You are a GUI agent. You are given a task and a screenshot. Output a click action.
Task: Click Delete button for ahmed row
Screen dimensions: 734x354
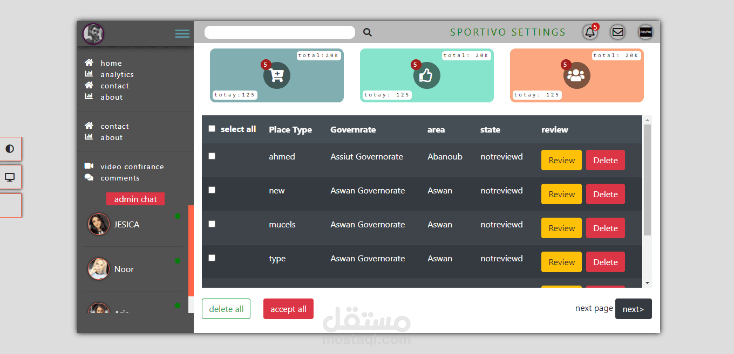pos(606,160)
